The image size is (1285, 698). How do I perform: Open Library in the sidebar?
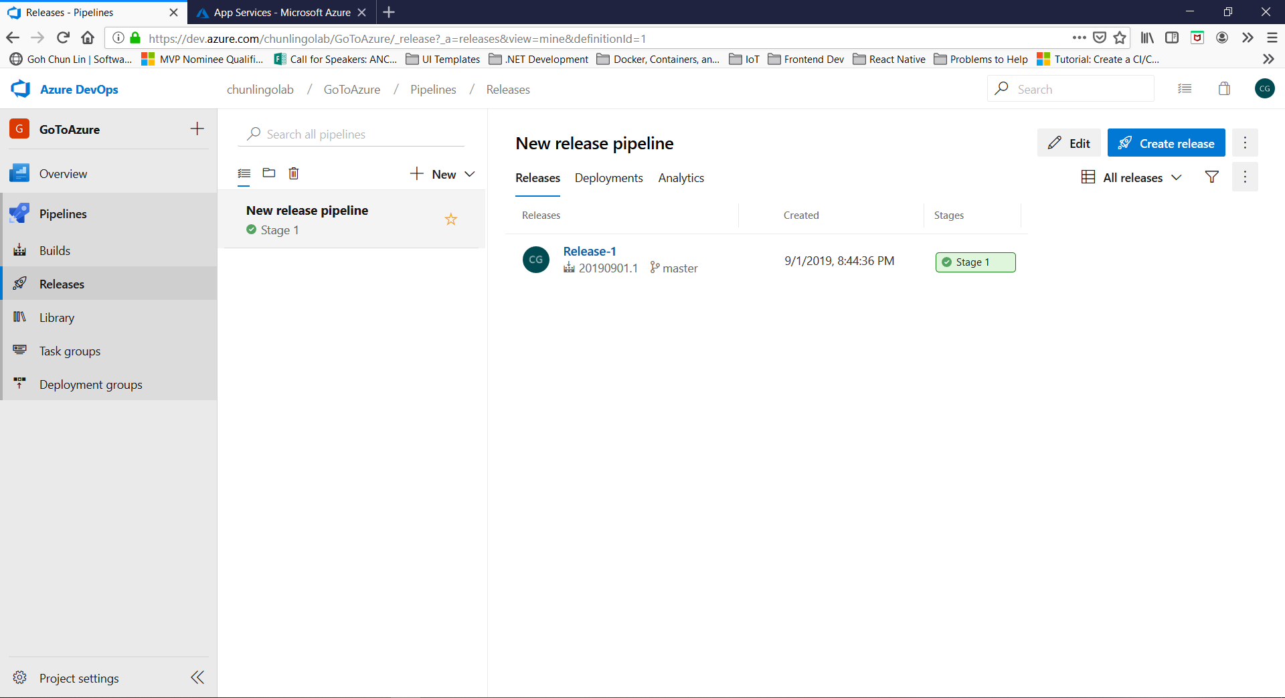click(x=57, y=318)
